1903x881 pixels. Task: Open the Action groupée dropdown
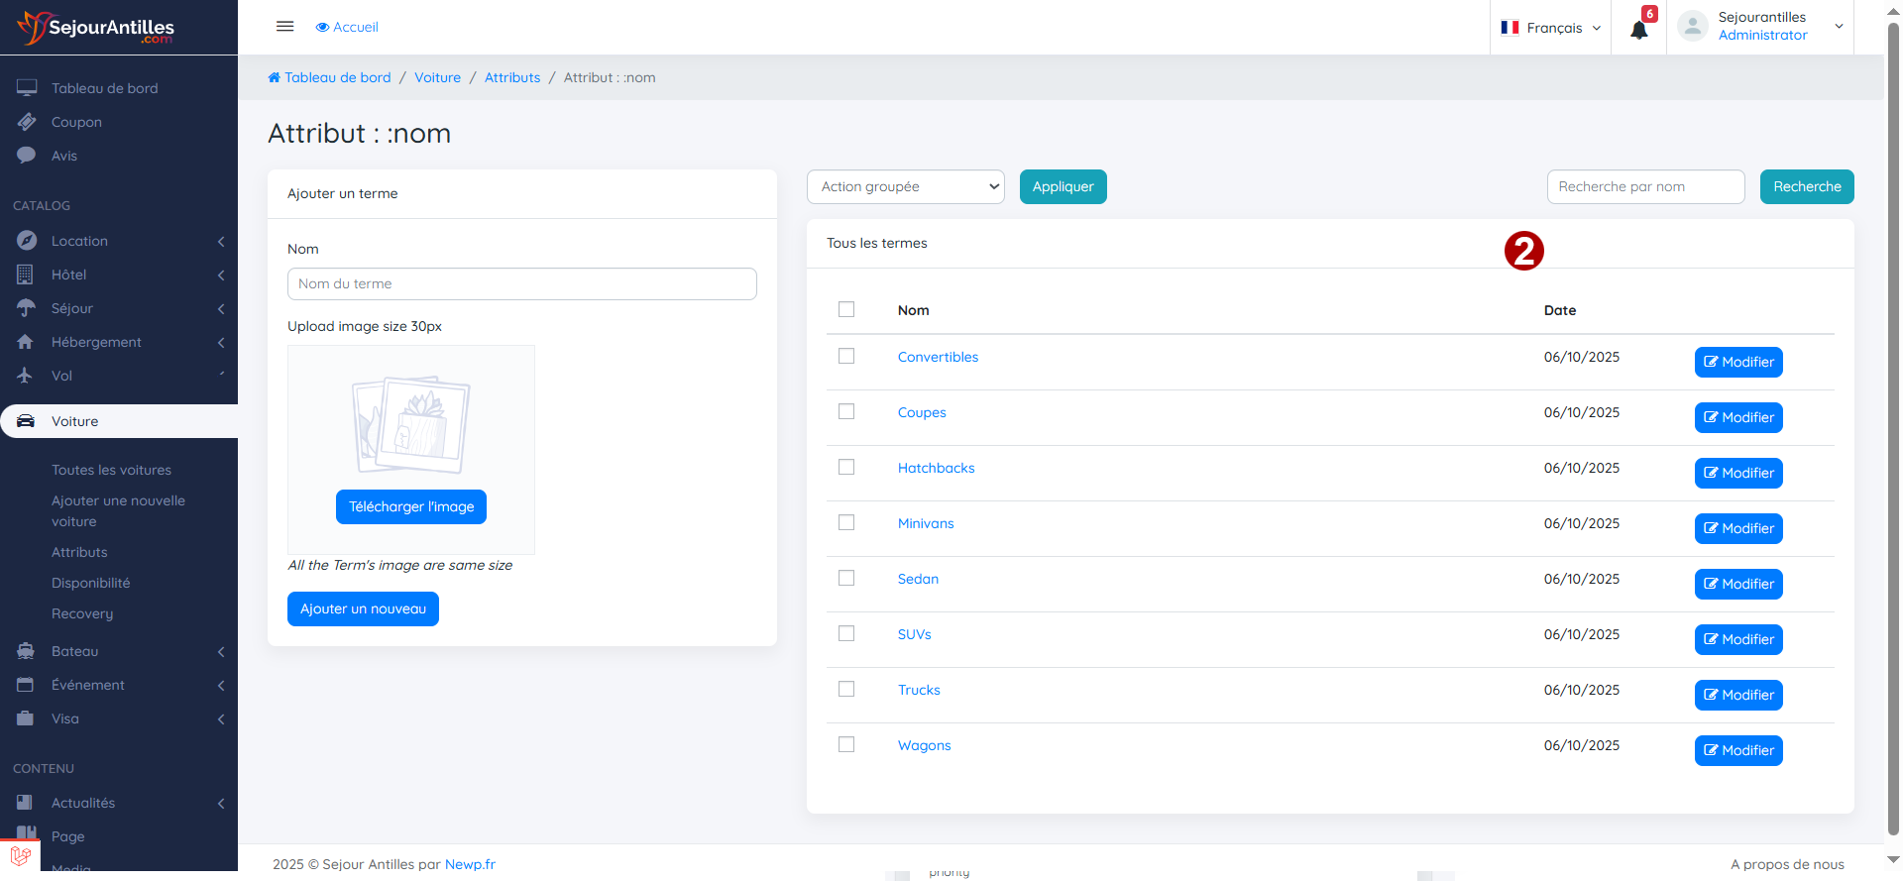905,186
